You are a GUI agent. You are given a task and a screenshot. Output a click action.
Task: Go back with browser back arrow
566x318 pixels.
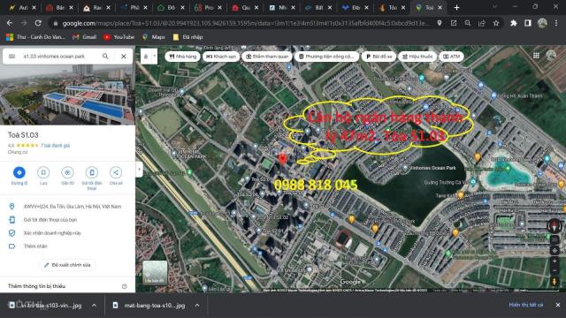coord(10,23)
